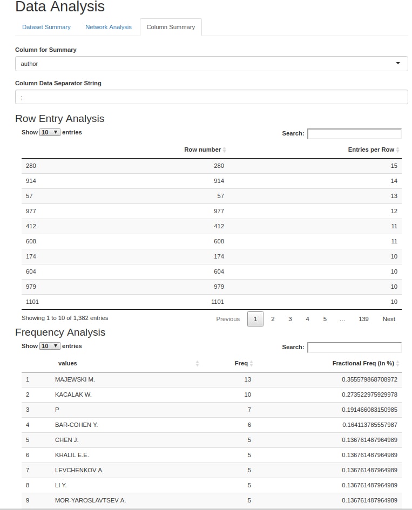Sort by Row number column icon
The image size is (412, 510).
(x=225, y=149)
